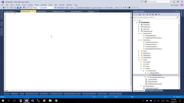
Task: Open the Server Explorer side tab
Action: 2,15
